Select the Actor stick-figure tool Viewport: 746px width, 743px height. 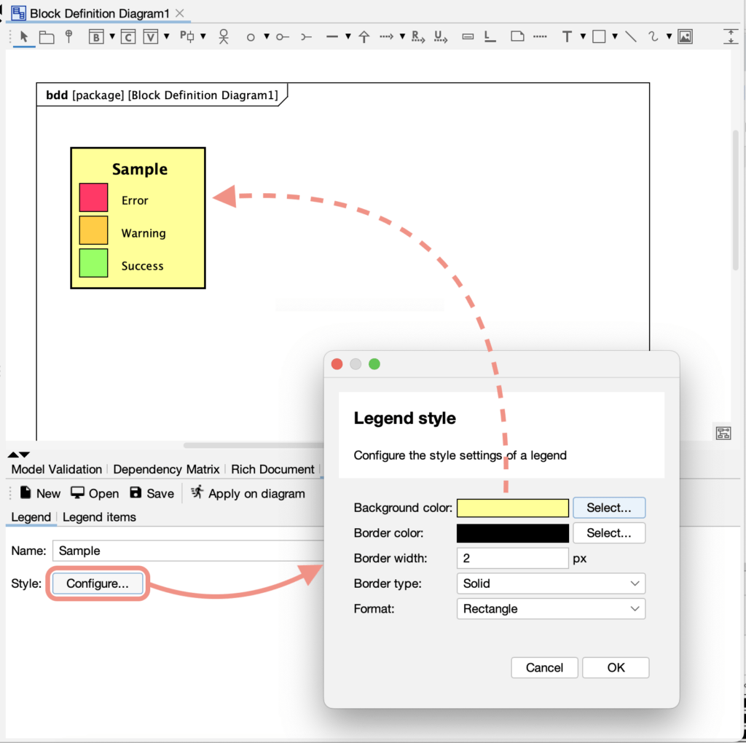pos(224,36)
